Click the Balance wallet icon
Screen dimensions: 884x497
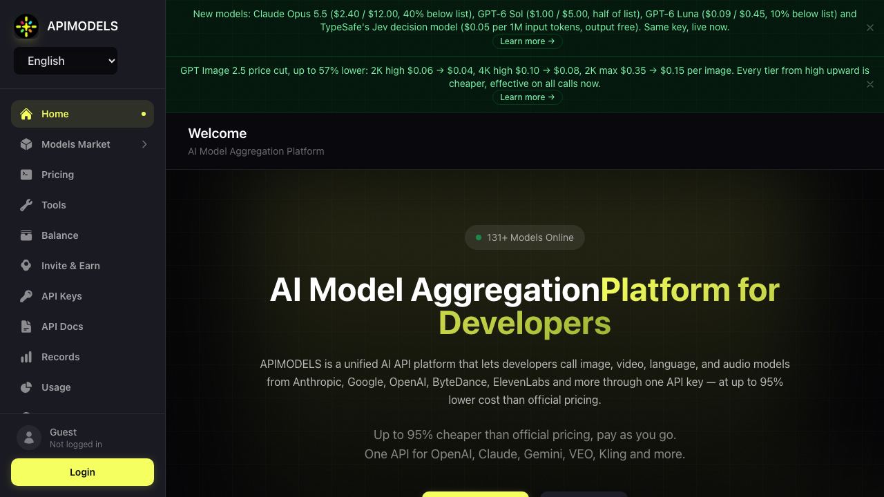(x=26, y=235)
